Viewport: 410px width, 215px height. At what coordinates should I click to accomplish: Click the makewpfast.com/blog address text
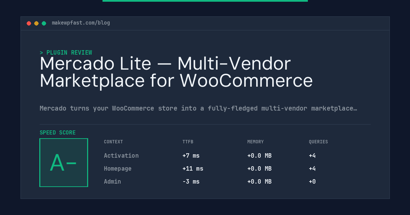click(x=81, y=23)
